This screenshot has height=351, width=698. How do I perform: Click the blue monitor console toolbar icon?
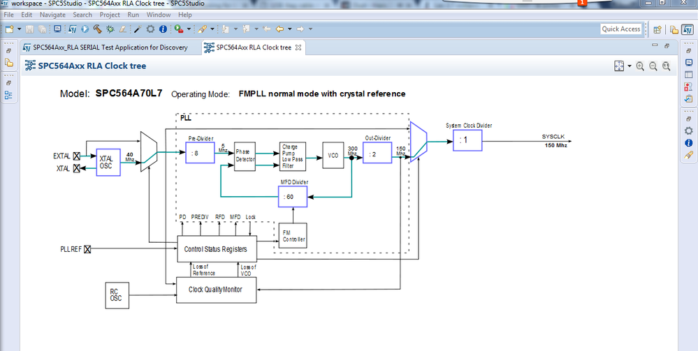pyautogui.click(x=57, y=29)
